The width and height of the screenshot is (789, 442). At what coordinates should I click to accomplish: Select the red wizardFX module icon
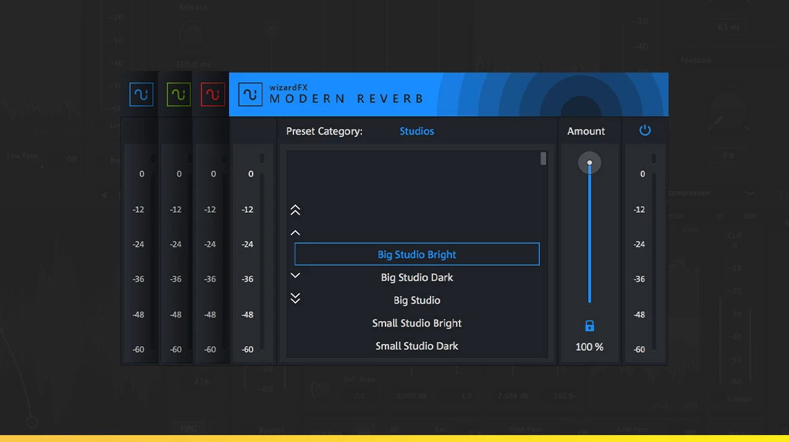click(x=213, y=95)
